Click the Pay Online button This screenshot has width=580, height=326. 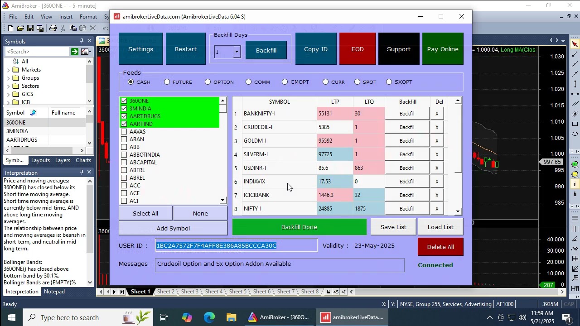coord(443,49)
